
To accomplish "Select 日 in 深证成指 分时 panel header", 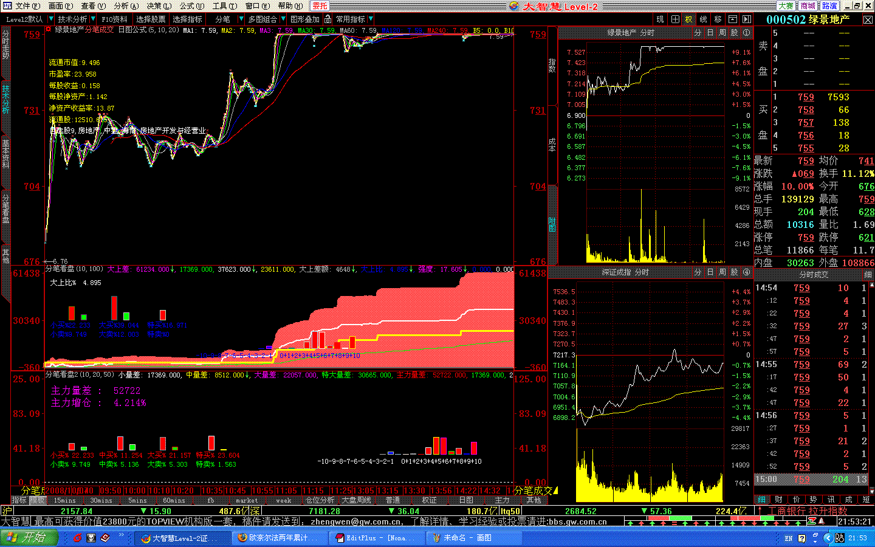I will point(710,272).
